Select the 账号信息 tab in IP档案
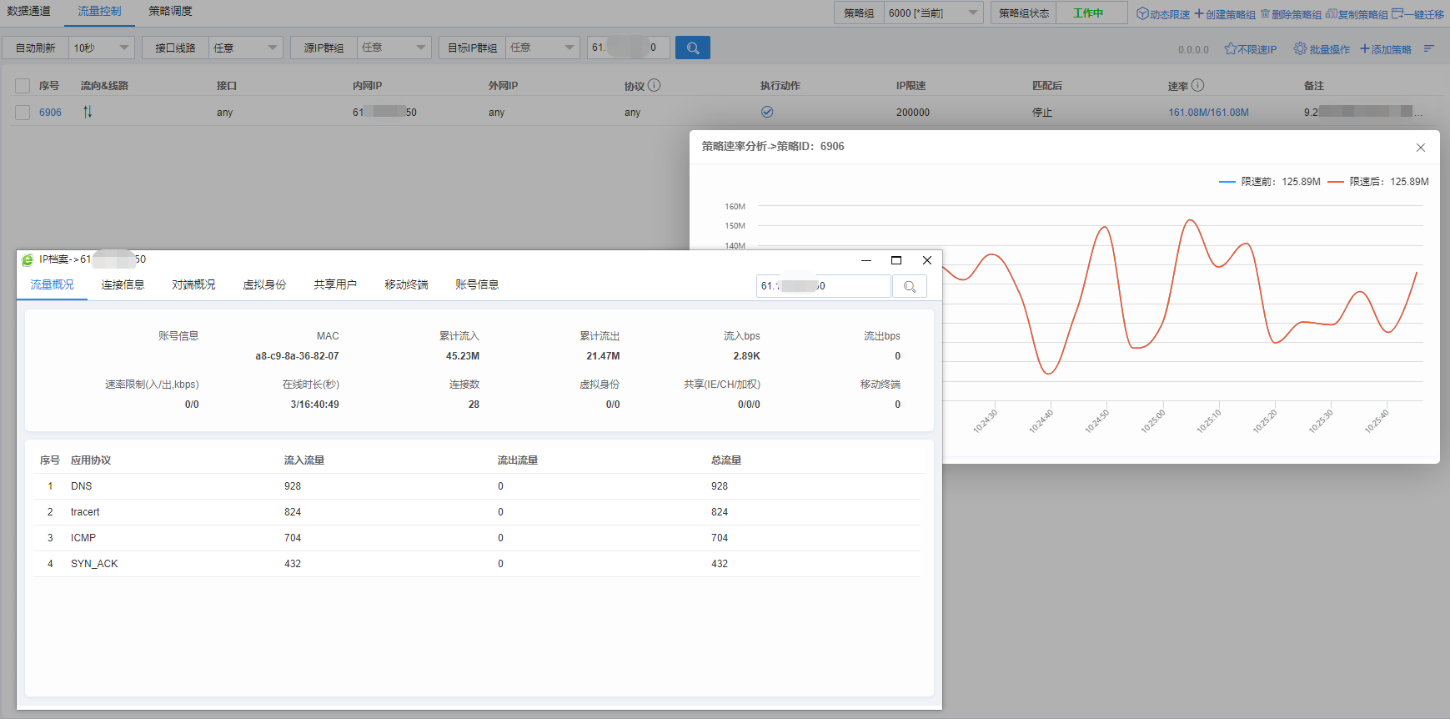Viewport: 1450px width, 719px height. tap(477, 284)
